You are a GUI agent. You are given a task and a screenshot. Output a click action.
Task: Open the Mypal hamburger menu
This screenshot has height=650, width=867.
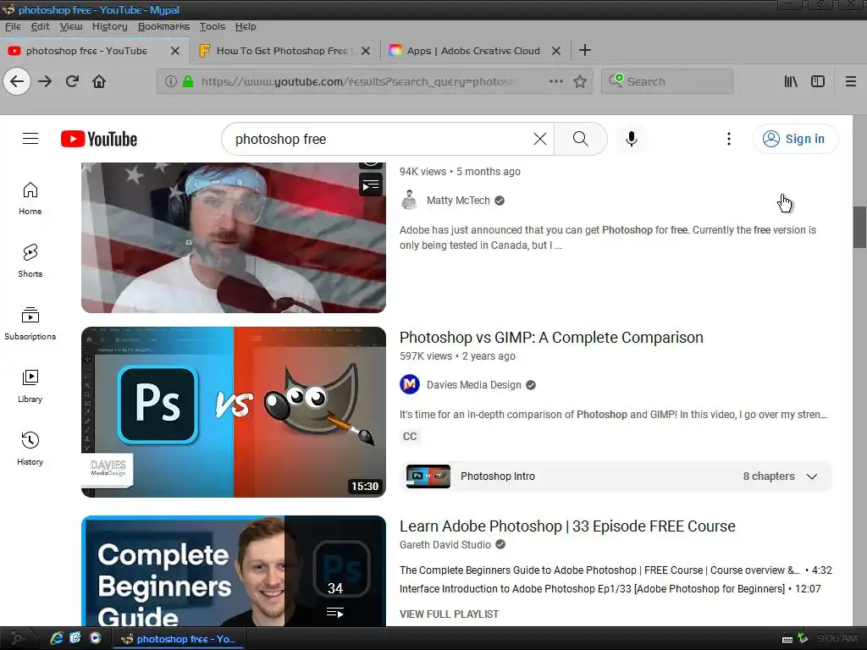tap(850, 82)
